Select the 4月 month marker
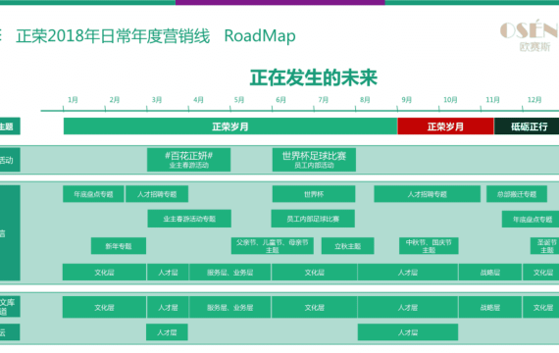Viewport: 559px width, 353px height. pos(198,99)
